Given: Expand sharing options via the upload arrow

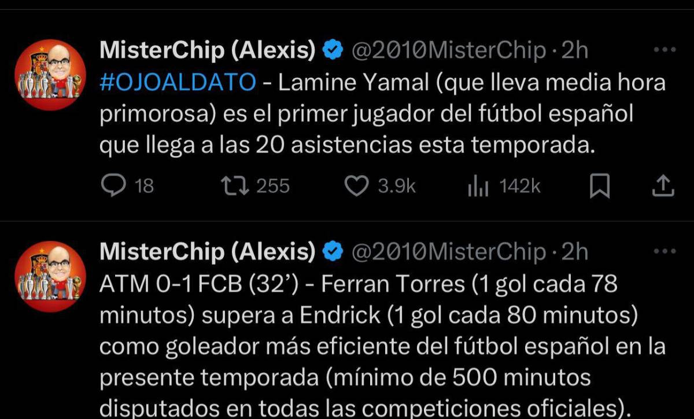Looking at the screenshot, I should click(x=663, y=186).
